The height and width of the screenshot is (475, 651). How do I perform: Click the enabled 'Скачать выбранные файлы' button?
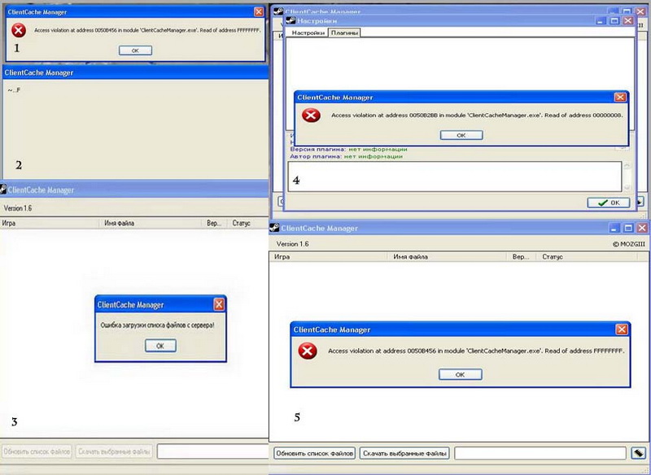coord(404,452)
